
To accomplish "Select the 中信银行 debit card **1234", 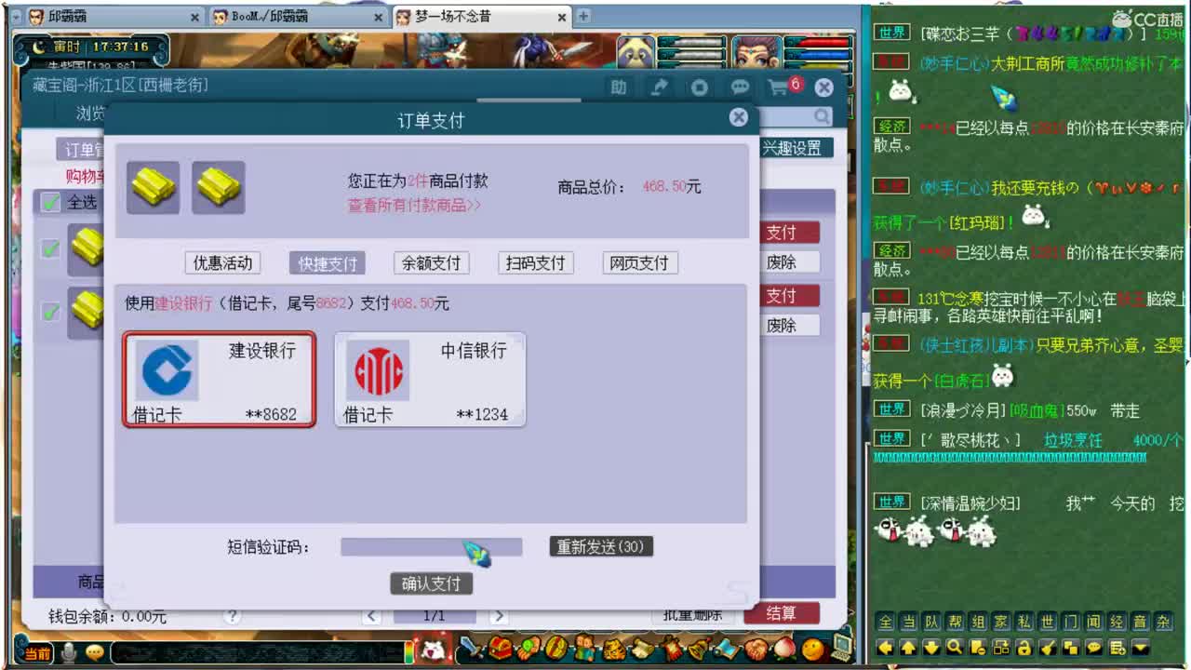I will (x=430, y=380).
